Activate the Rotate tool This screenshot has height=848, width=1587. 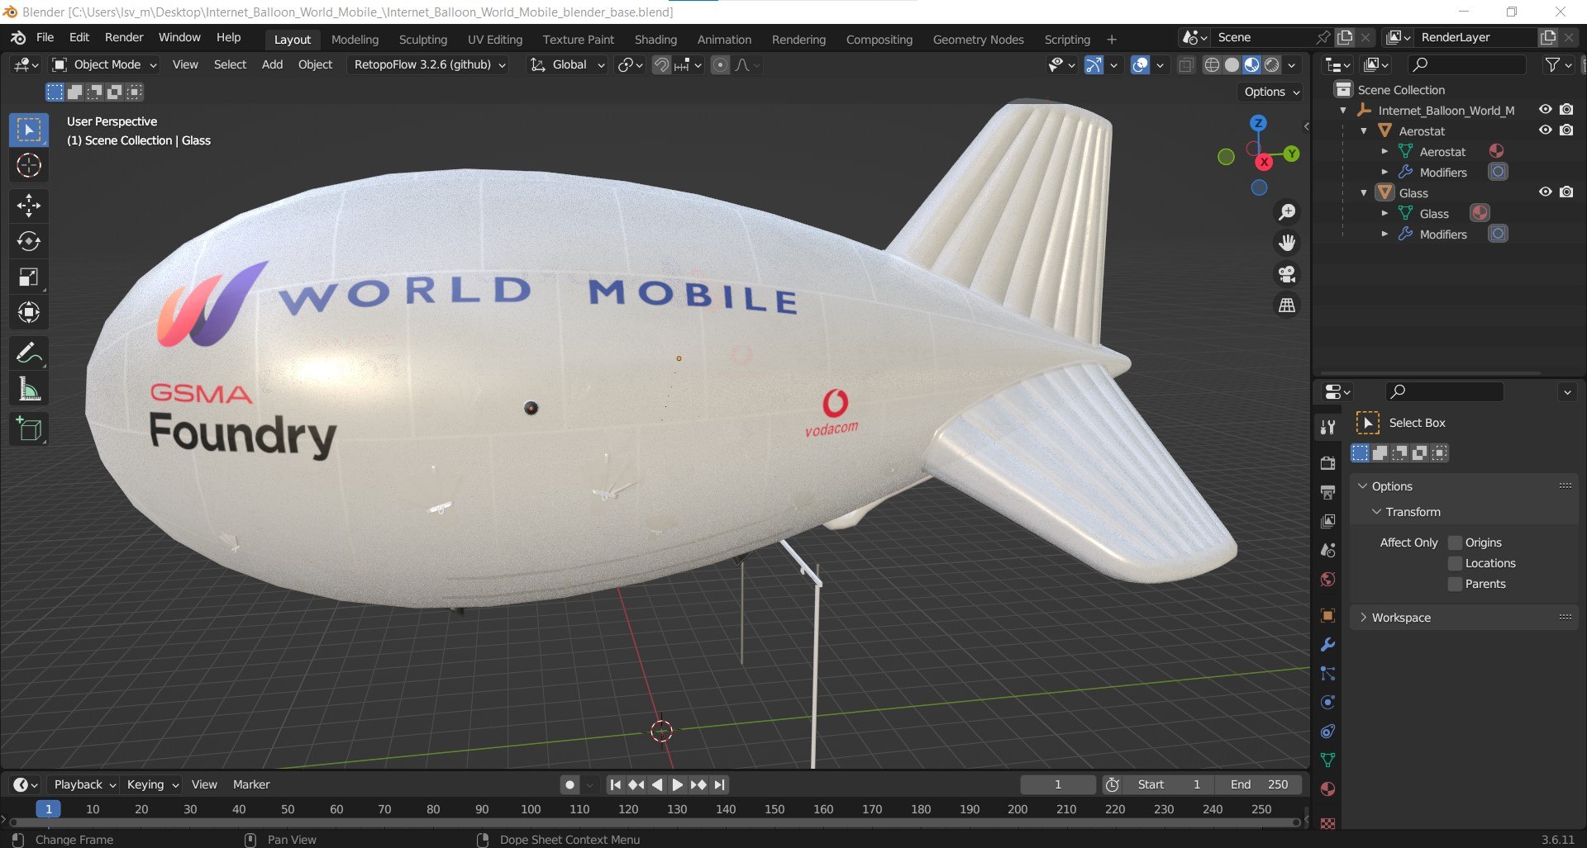tap(29, 241)
